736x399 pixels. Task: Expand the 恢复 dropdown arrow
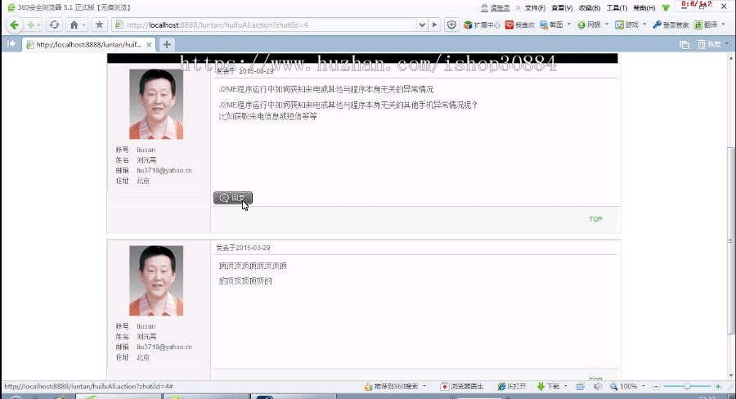[x=727, y=43]
